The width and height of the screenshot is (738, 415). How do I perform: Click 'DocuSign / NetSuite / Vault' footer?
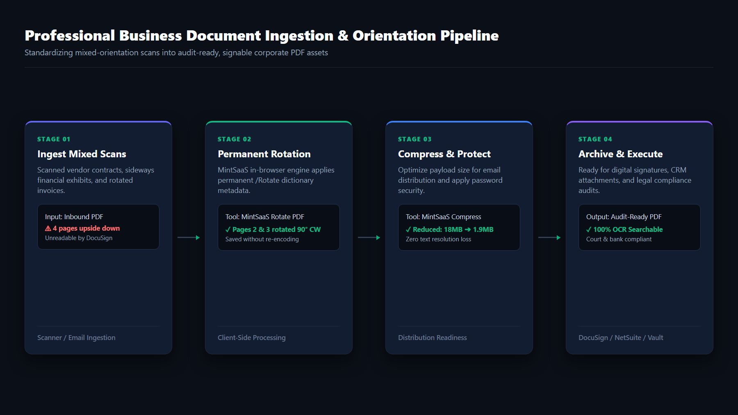point(621,338)
